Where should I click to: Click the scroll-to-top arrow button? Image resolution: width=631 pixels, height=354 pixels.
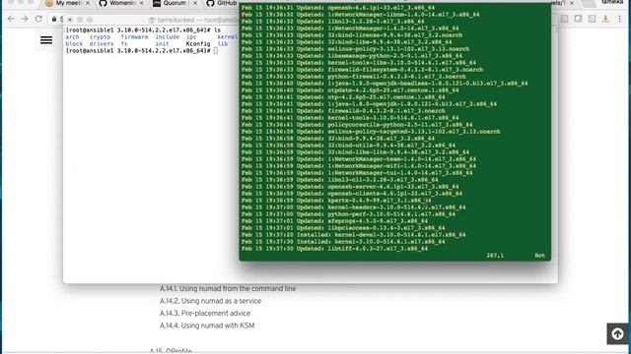tap(618, 333)
